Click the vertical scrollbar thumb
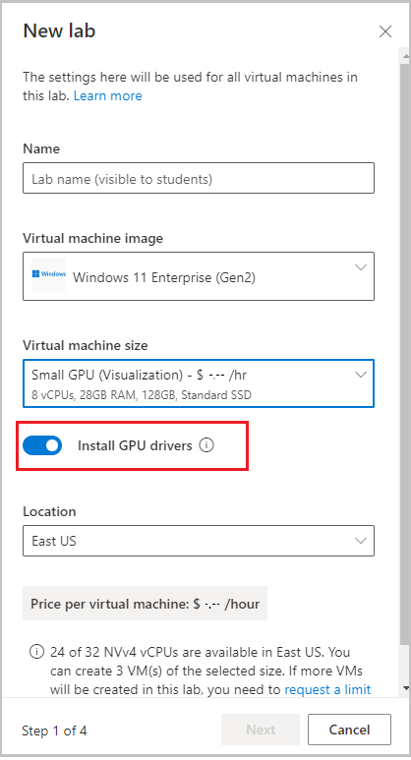The image size is (411, 760). coord(406,354)
